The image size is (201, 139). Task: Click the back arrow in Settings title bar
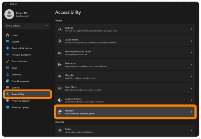[5, 4]
